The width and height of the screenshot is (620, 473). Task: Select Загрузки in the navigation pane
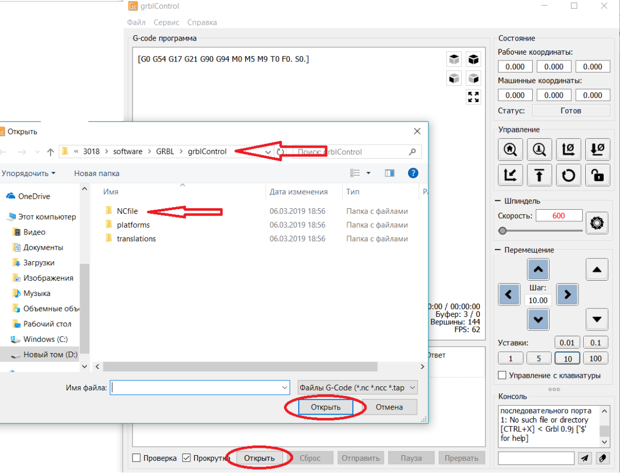click(39, 263)
